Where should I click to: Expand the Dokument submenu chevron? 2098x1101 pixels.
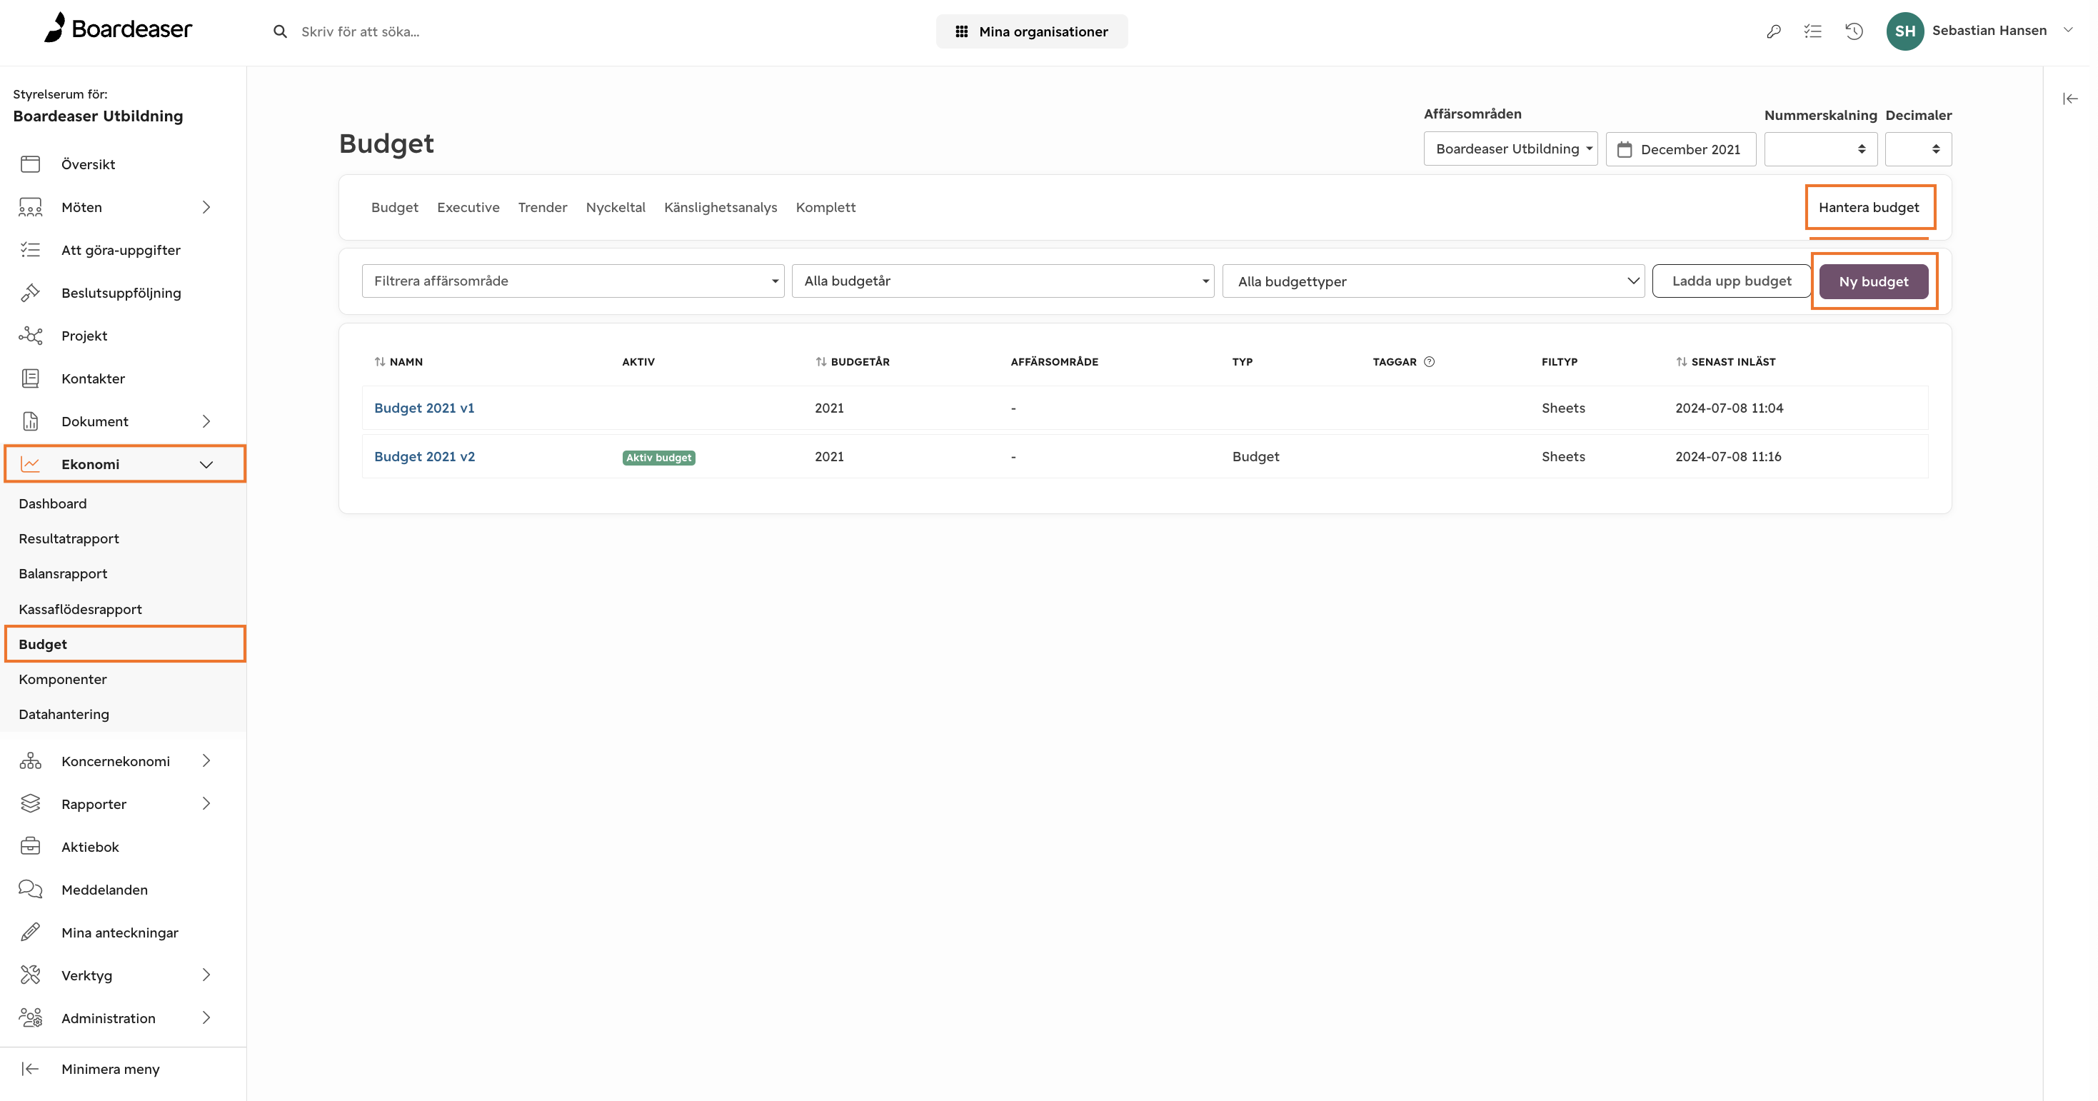[206, 421]
